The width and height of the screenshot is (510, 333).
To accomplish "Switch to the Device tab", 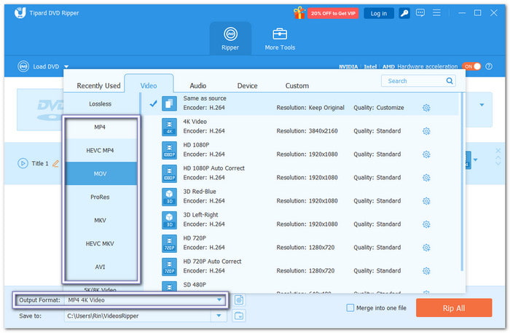I will 247,85.
